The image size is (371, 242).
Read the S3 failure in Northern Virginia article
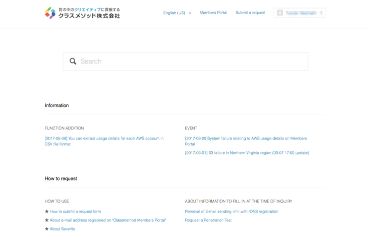pyautogui.click(x=247, y=153)
